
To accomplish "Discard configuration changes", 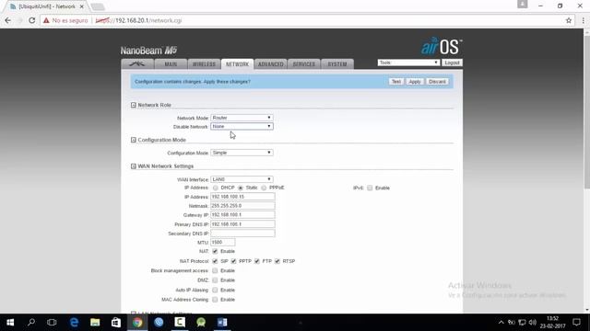I will tap(437, 82).
